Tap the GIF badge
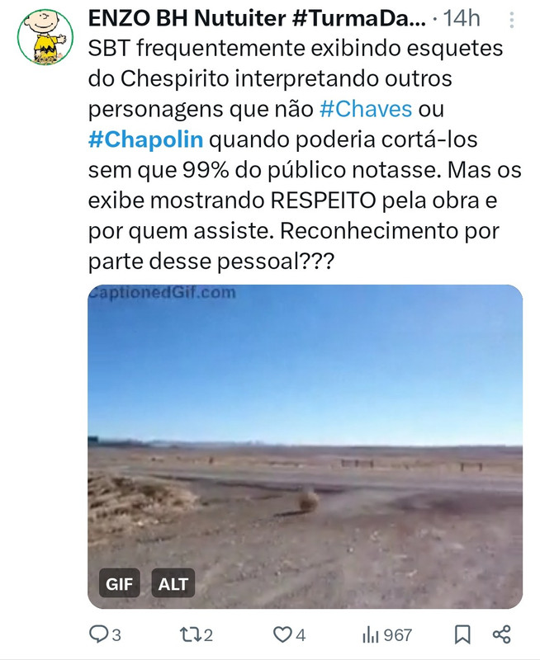 coord(119,583)
